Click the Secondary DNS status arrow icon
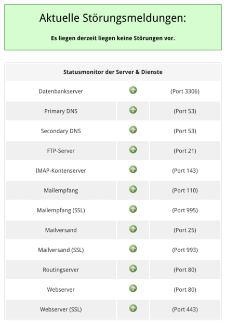Viewport: 226px width, 324px height. point(133,130)
